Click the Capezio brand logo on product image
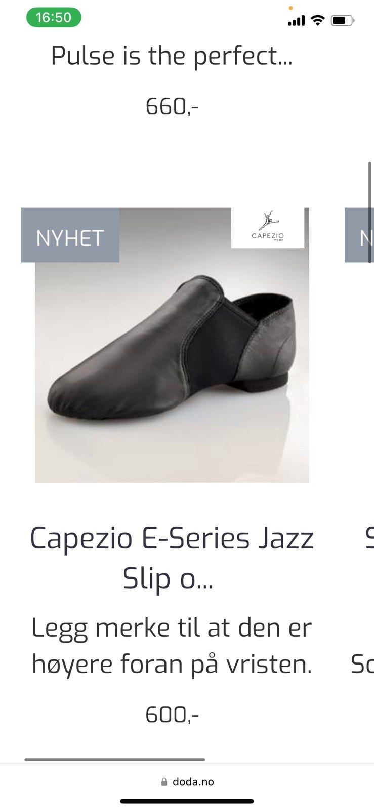This screenshot has width=374, height=811. tap(268, 228)
